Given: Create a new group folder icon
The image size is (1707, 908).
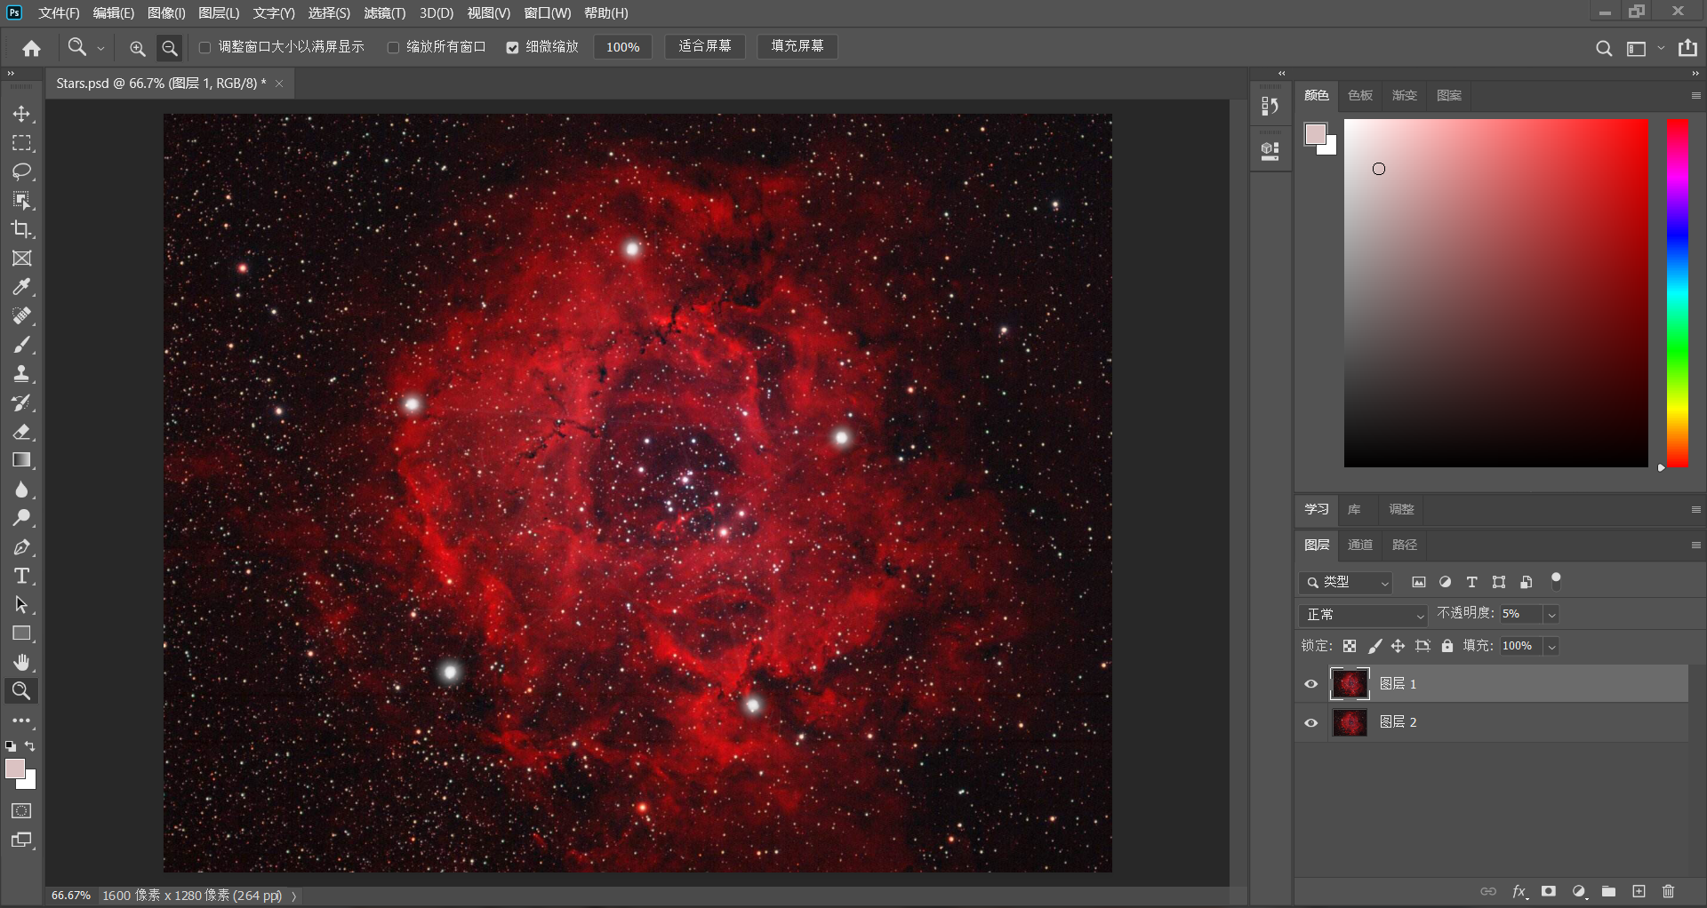Looking at the screenshot, I should pos(1608,891).
